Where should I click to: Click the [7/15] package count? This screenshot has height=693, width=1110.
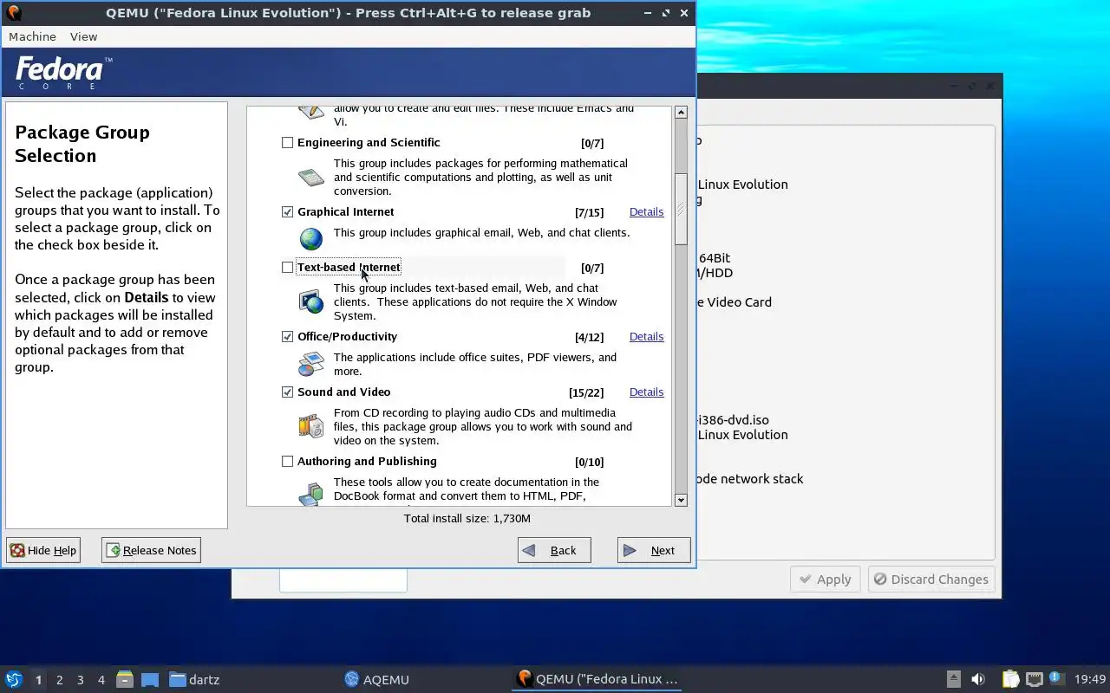(589, 213)
